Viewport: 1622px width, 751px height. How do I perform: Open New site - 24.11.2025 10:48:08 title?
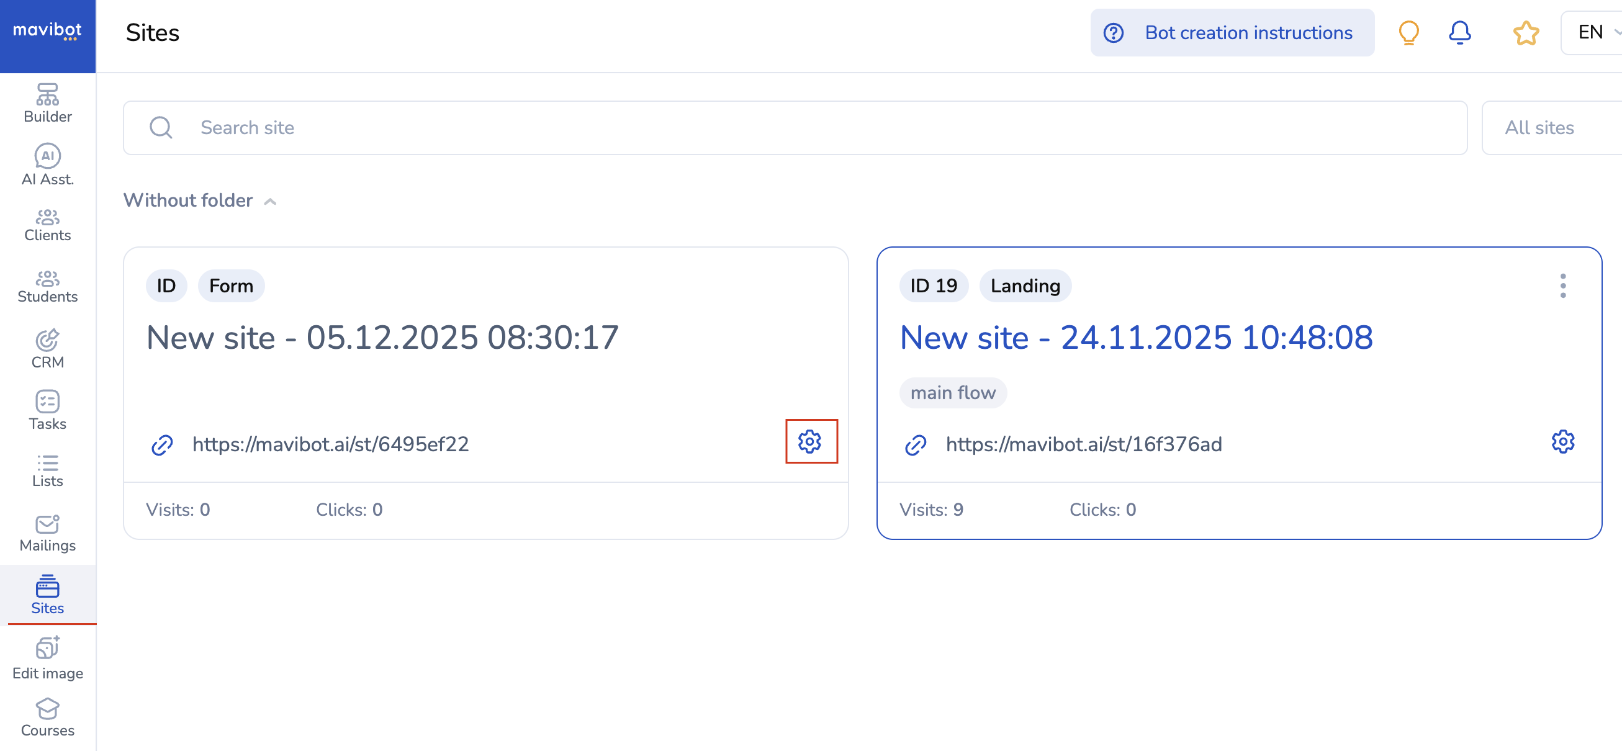pos(1135,338)
